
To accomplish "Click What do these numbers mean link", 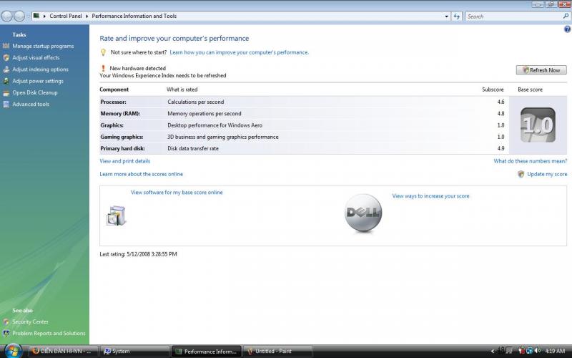I will tap(530, 161).
